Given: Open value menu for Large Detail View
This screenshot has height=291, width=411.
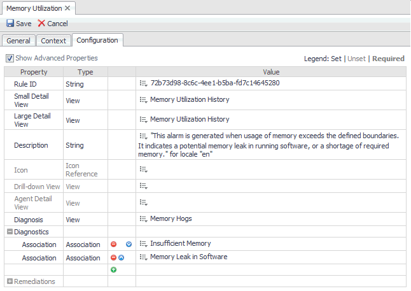Looking at the screenshot, I should [x=143, y=120].
